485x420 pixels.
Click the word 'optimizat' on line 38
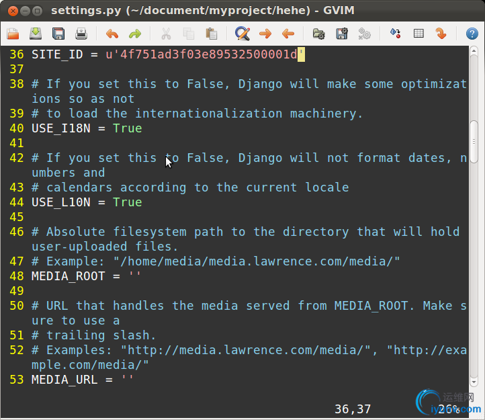(x=434, y=84)
